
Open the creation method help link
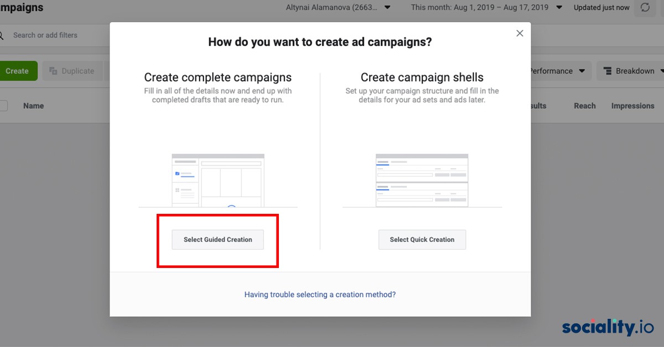click(320, 295)
